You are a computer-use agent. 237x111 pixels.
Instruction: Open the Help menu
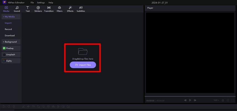(x=51, y=3)
